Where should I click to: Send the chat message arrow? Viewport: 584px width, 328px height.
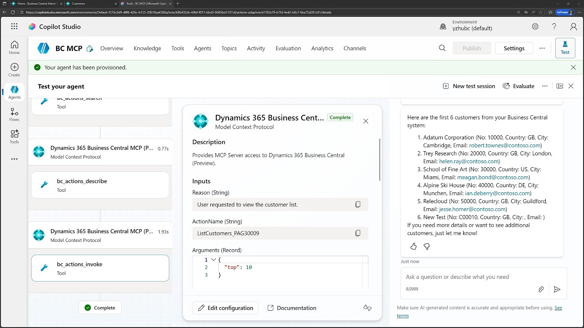click(x=557, y=289)
